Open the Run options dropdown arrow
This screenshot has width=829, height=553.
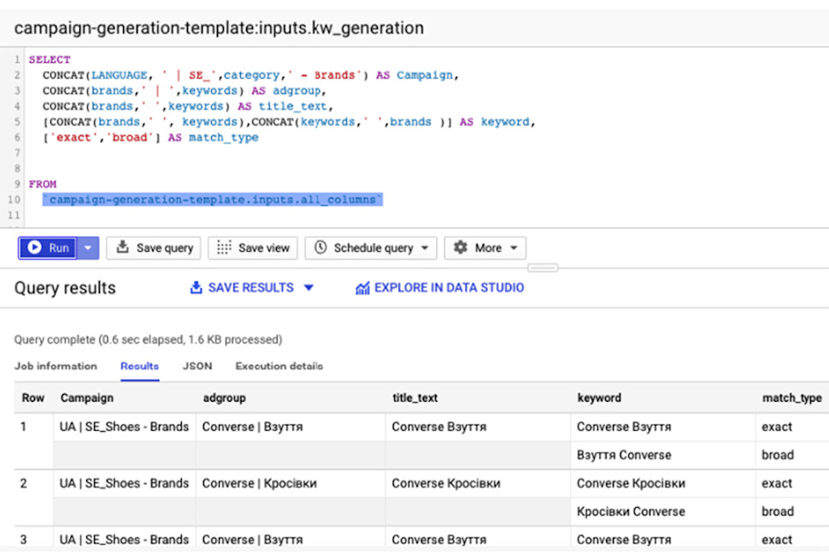click(89, 248)
